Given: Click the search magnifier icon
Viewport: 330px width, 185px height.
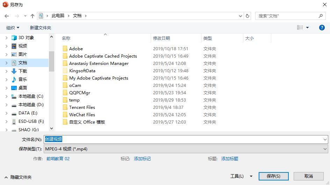Looking at the screenshot, I should click(x=321, y=16).
